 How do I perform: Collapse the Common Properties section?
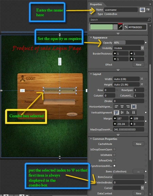[91, 139]
